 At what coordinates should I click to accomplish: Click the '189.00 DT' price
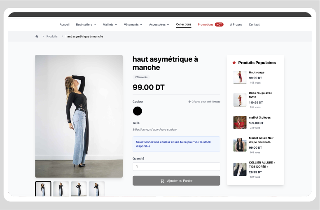pyautogui.click(x=256, y=123)
